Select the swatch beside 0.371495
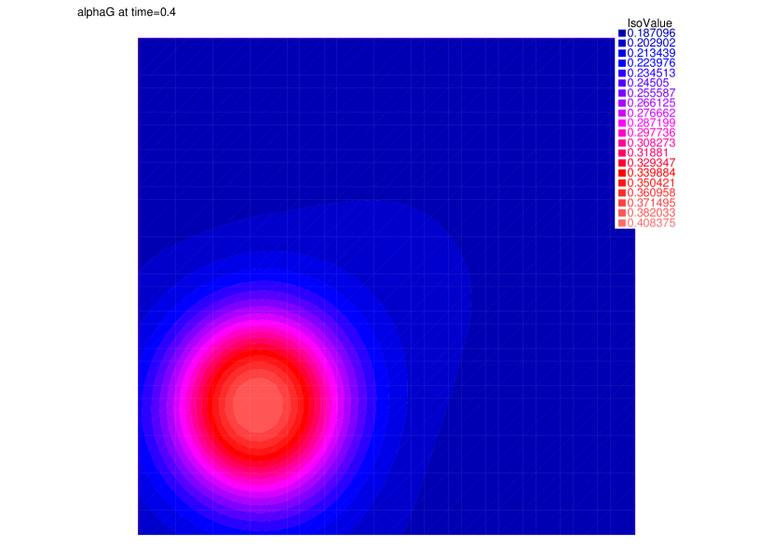 click(x=622, y=203)
